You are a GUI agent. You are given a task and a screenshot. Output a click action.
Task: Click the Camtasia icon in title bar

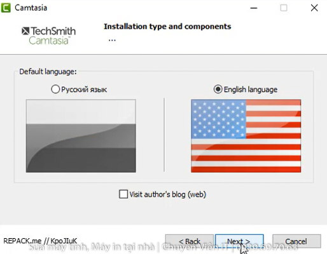coord(6,8)
